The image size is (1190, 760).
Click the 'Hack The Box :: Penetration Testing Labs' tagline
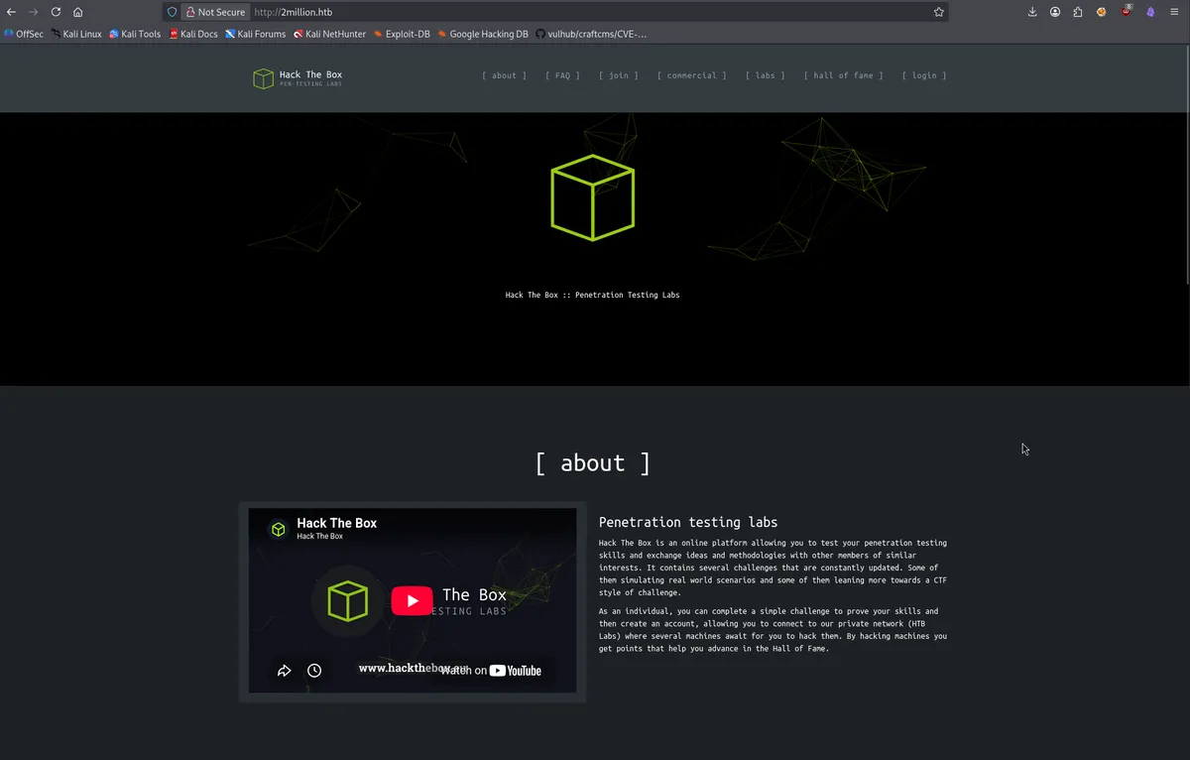point(592,295)
